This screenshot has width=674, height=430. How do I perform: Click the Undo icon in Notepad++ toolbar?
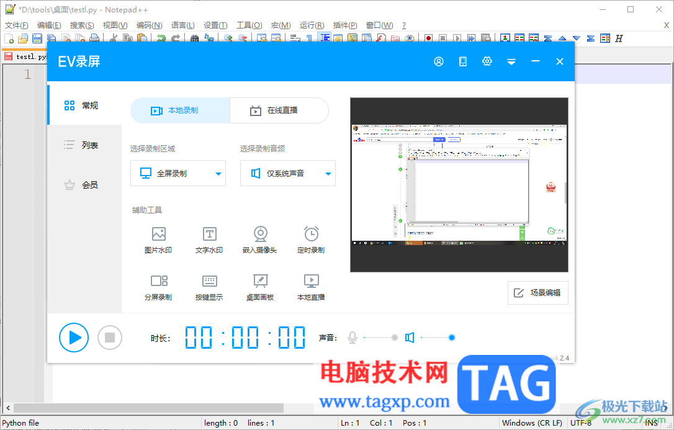[161, 38]
